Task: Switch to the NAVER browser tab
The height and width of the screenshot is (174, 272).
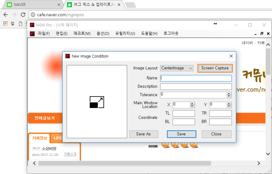Action: point(33,5)
